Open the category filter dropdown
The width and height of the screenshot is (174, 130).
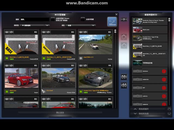pos(80,25)
